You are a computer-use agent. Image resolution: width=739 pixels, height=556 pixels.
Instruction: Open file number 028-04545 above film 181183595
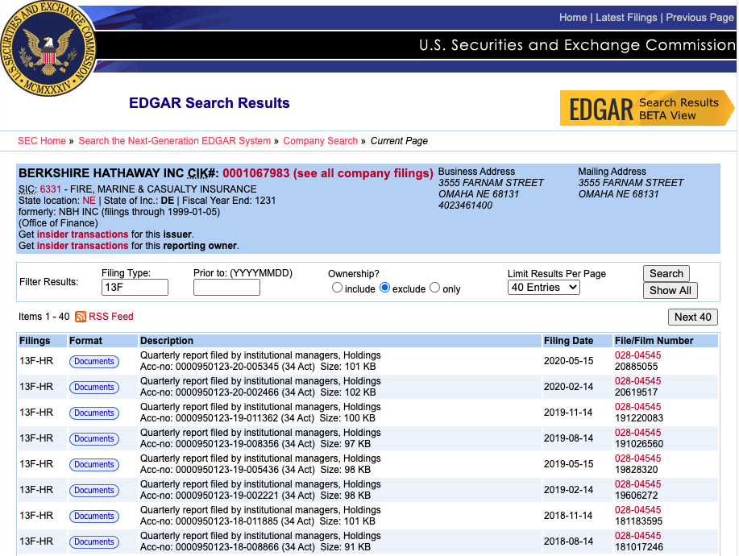[637, 510]
